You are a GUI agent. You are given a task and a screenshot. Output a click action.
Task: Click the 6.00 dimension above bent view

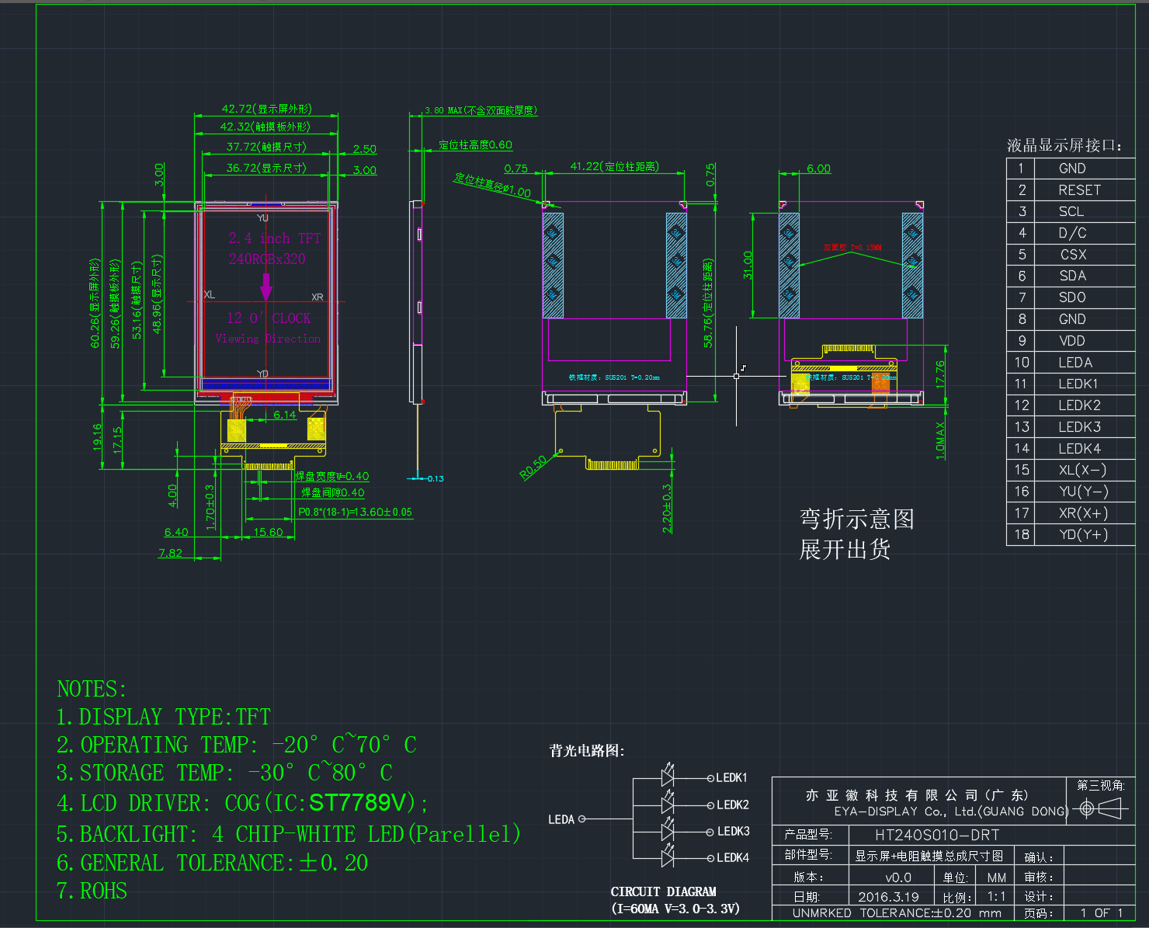click(x=818, y=169)
